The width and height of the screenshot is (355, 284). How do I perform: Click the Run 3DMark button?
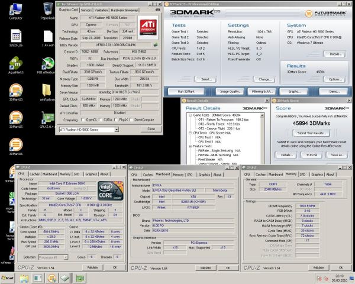[186, 92]
